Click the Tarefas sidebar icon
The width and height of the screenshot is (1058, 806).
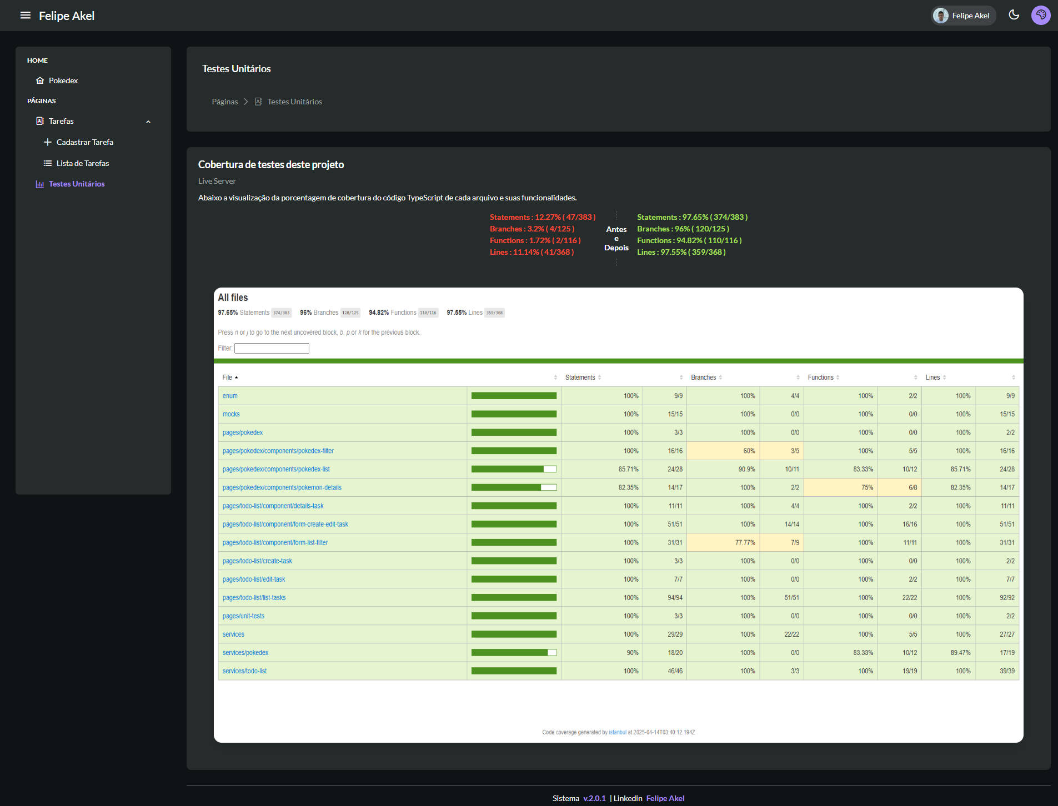click(40, 121)
